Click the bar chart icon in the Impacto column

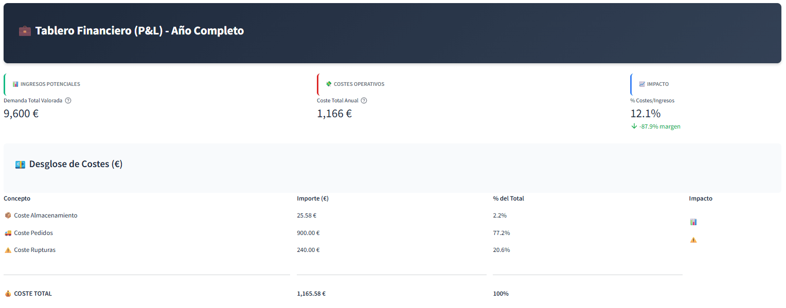pos(693,222)
